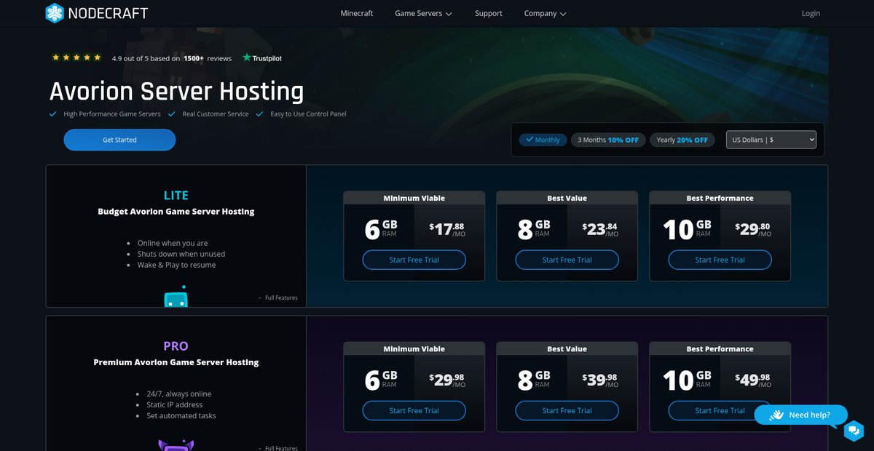874x451 pixels.
Task: Expand the Company menu
Action: (545, 13)
